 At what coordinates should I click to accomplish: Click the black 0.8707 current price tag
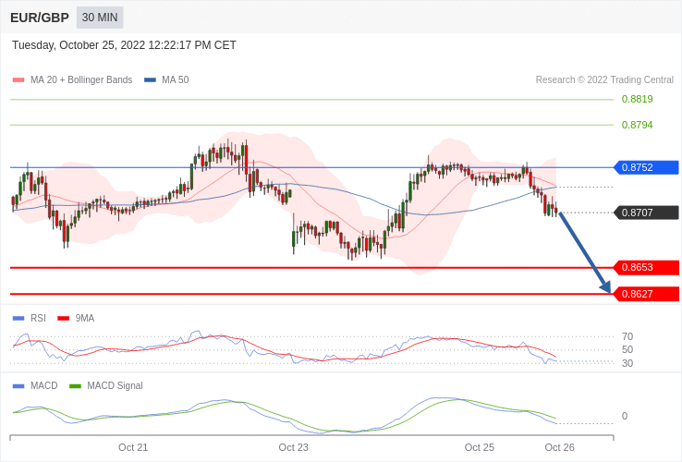[x=646, y=213]
